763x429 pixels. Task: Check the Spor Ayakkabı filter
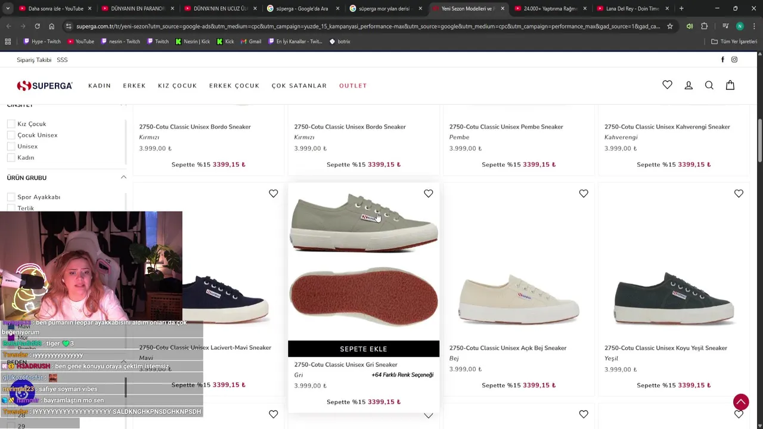click(11, 197)
